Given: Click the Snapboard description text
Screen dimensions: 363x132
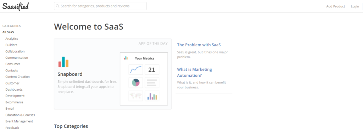Looking at the screenshot, I should tap(87, 87).
